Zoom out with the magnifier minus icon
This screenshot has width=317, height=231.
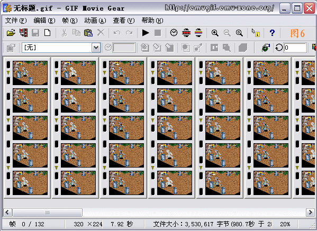(227, 33)
